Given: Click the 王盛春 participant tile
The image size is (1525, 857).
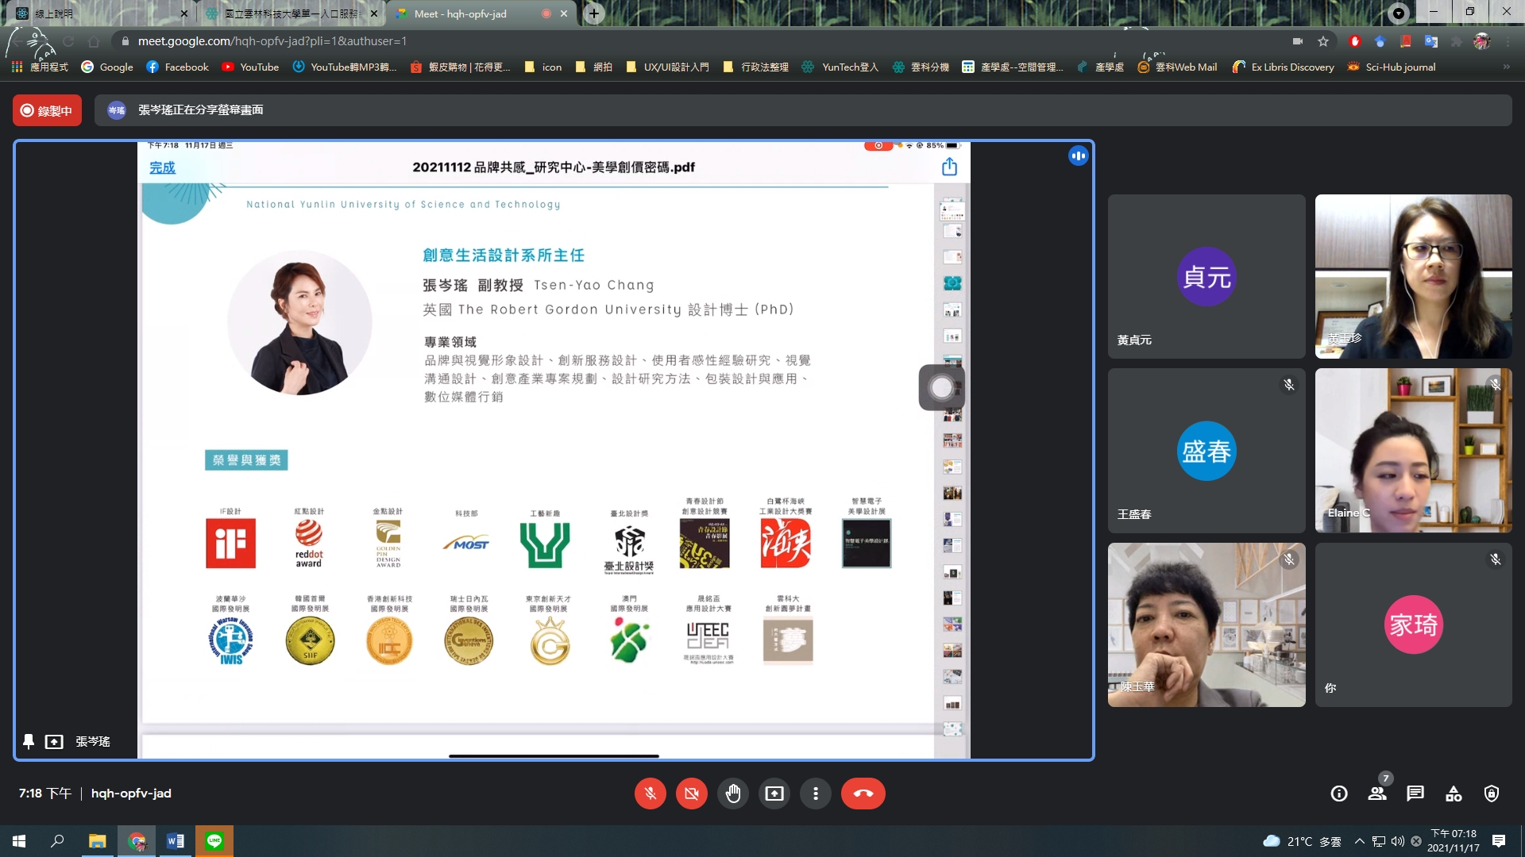Looking at the screenshot, I should pyautogui.click(x=1206, y=451).
